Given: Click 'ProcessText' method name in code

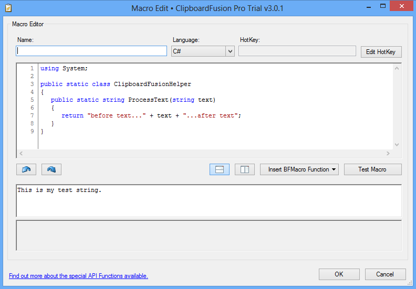Looking at the screenshot, I should (x=149, y=100).
